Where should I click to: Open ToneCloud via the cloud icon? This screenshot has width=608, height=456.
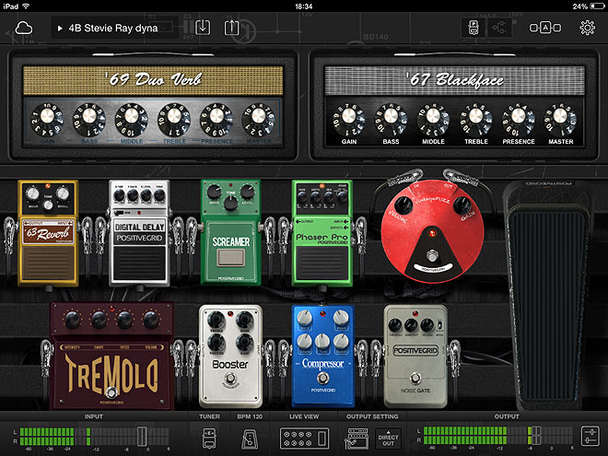point(24,28)
